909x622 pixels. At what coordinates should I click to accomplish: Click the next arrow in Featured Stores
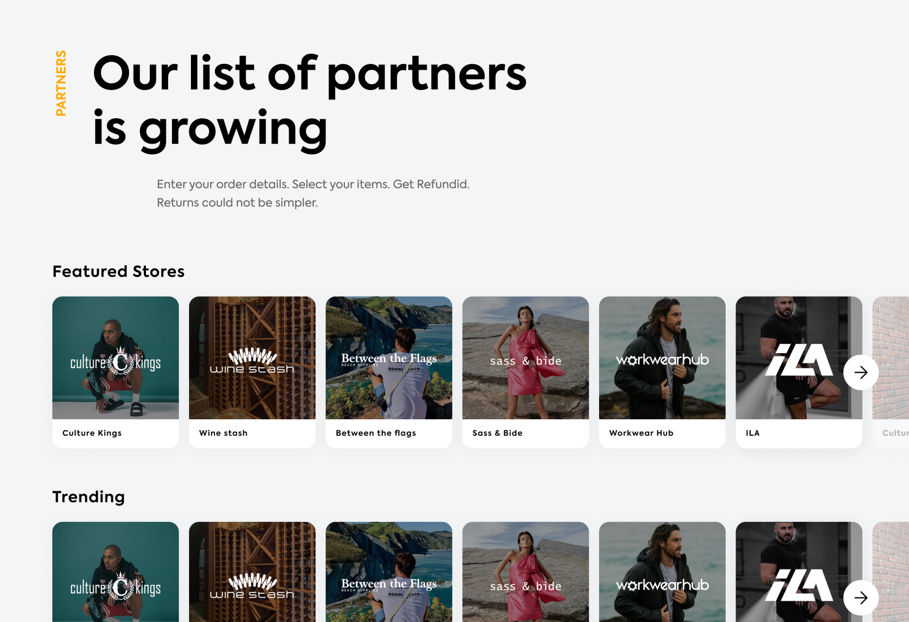[x=861, y=372]
